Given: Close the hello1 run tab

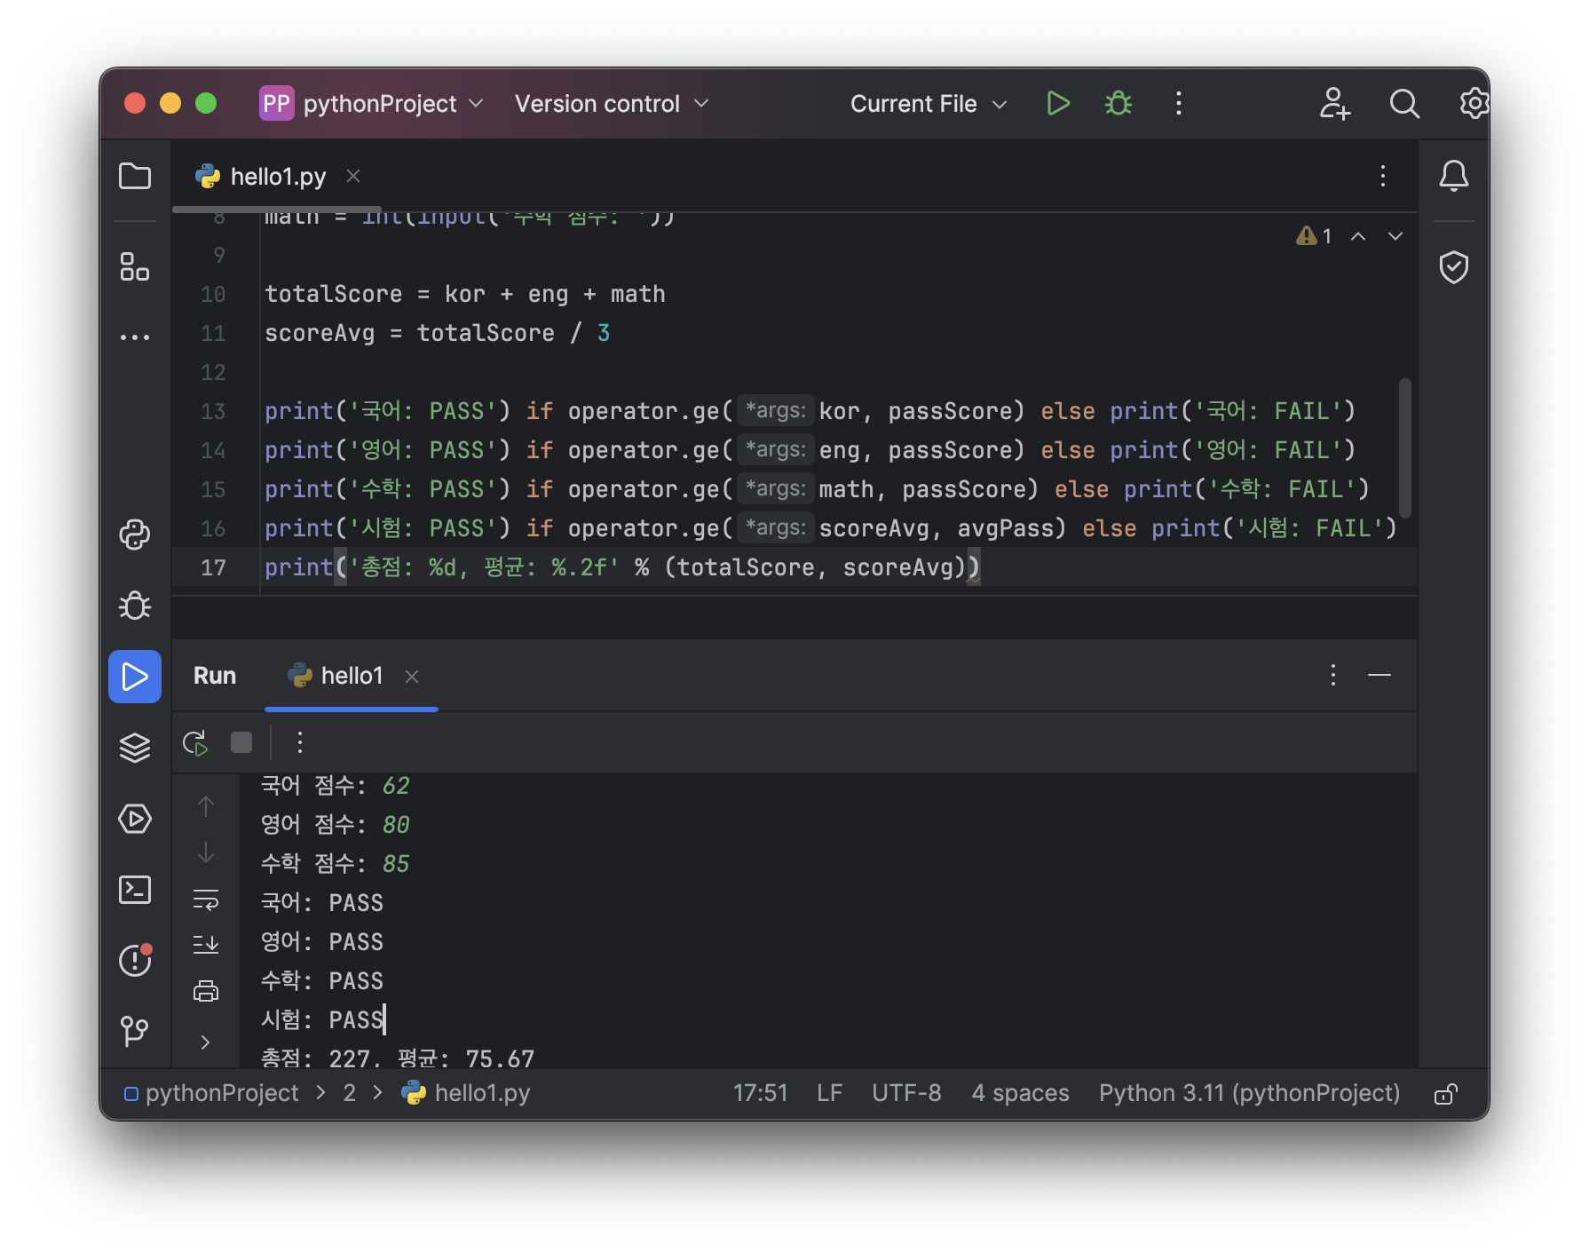Looking at the screenshot, I should (412, 677).
